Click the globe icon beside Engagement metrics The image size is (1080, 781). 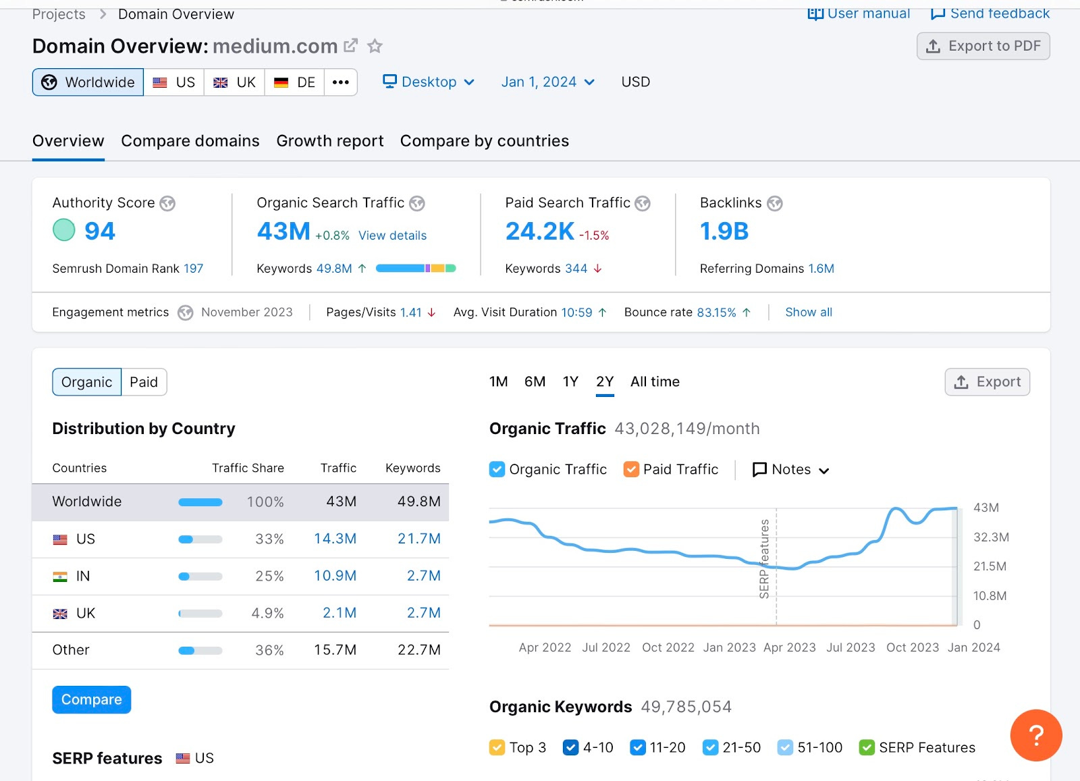click(186, 313)
